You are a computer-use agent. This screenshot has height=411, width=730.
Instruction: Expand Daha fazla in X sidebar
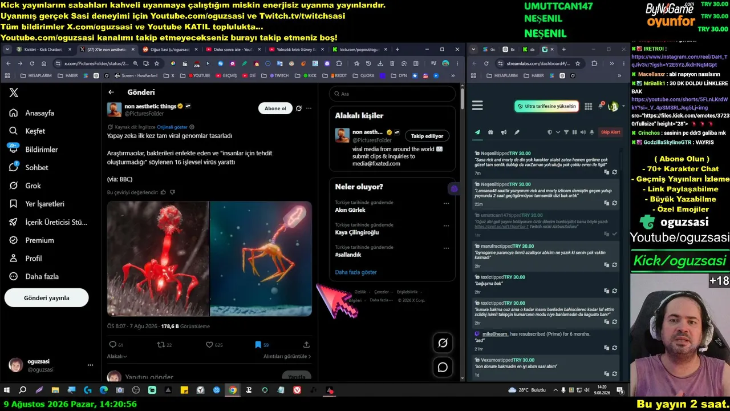click(x=34, y=276)
